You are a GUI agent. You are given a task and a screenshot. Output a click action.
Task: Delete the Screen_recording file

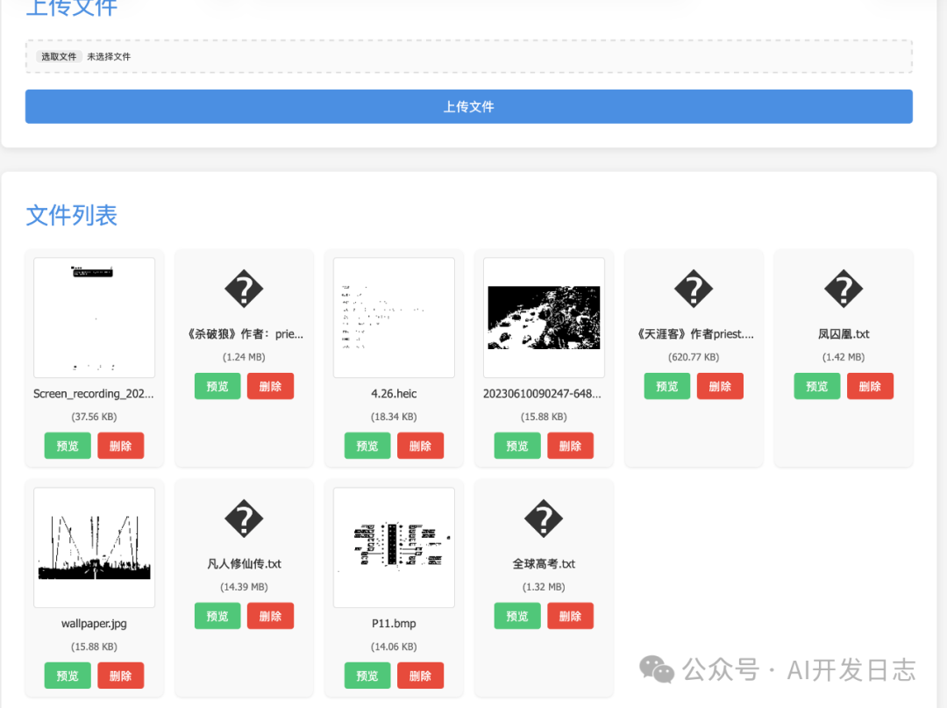(121, 446)
